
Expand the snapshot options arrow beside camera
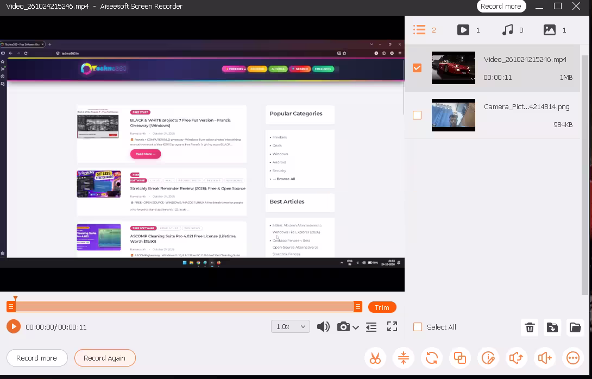click(356, 327)
